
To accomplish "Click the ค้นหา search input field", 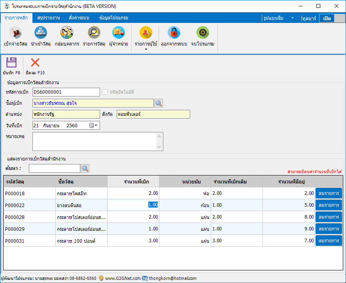I will [x=55, y=168].
